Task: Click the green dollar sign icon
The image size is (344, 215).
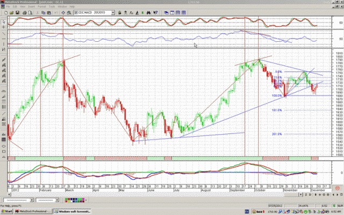Action: [142, 13]
